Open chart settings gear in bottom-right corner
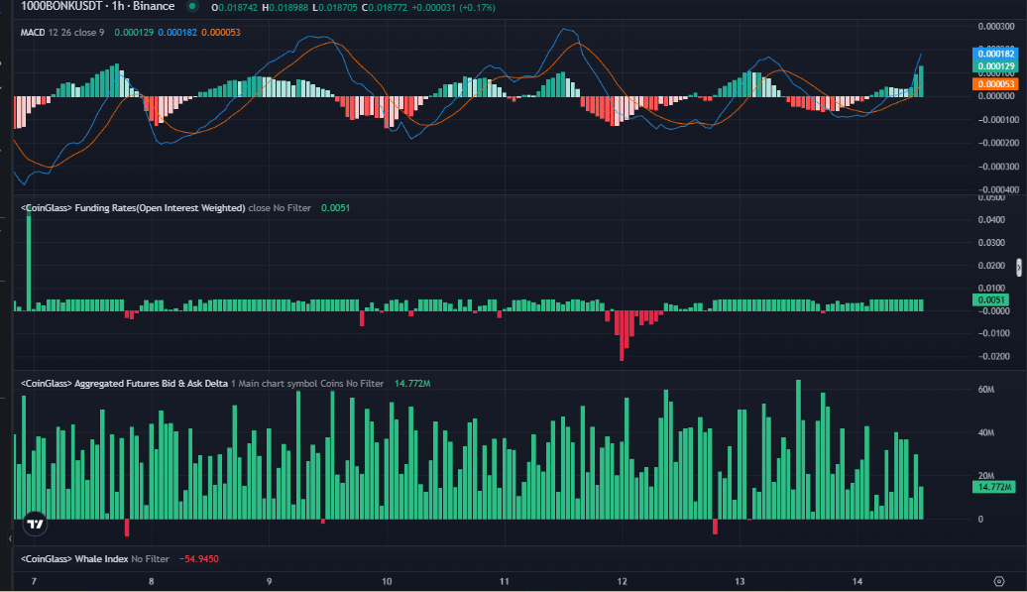1027x592 pixels. tap(998, 581)
